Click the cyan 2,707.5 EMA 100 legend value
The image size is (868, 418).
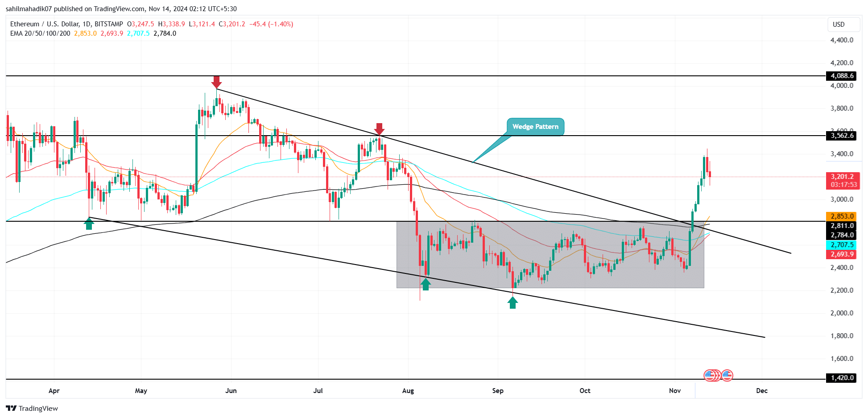click(x=138, y=33)
